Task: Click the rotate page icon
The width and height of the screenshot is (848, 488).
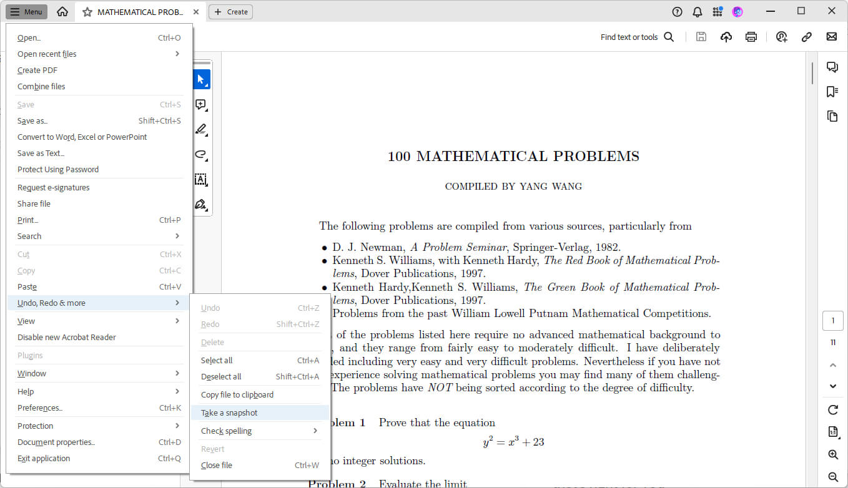Action: (832, 410)
